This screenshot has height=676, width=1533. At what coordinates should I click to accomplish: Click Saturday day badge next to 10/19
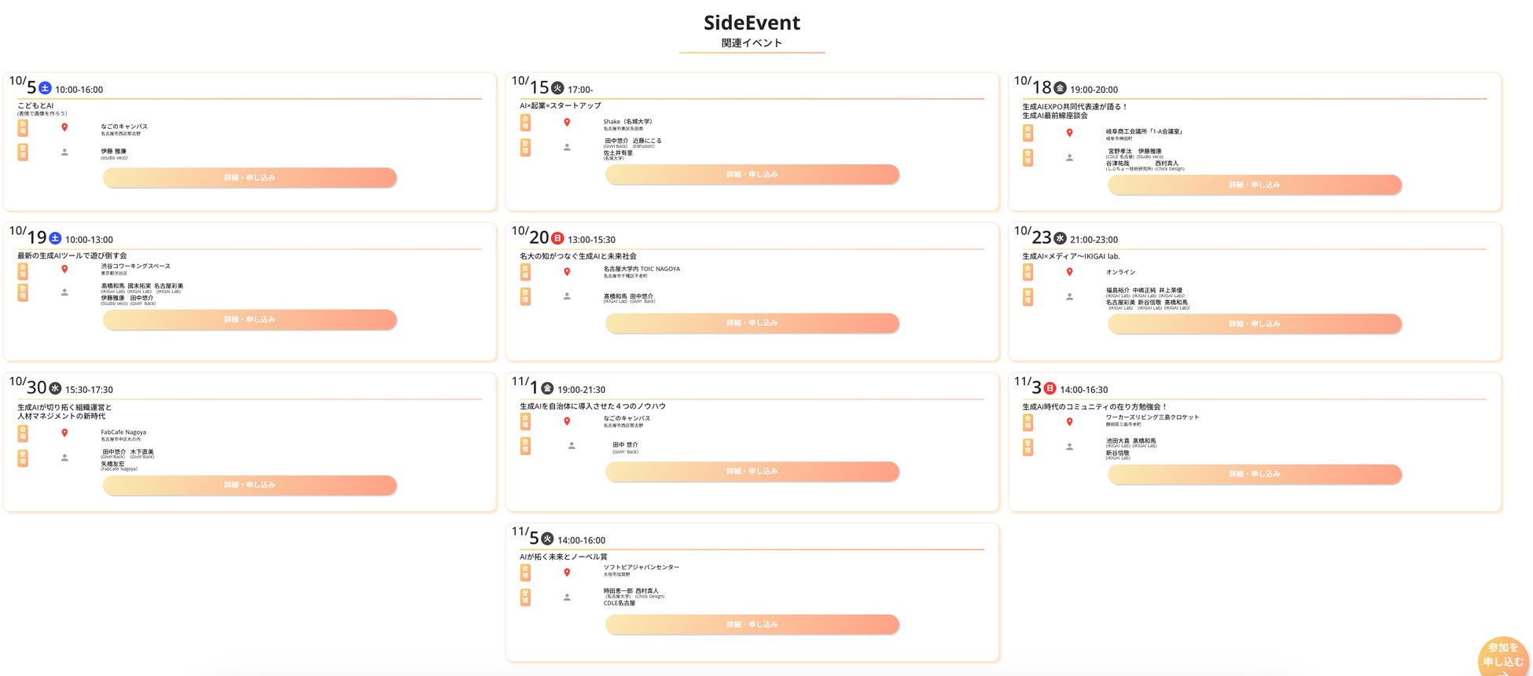pyautogui.click(x=55, y=238)
